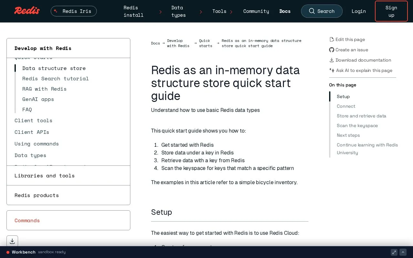Screen dimensions: 413x258
Task: Select Docs in the top navigation
Action: 285,11
